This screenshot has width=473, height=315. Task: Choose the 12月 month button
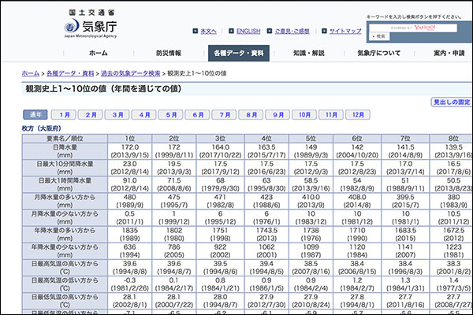pos(358,115)
